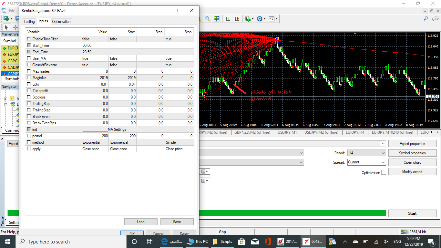Switch to the Testing tab
This screenshot has height=248, width=441.
pyautogui.click(x=29, y=22)
